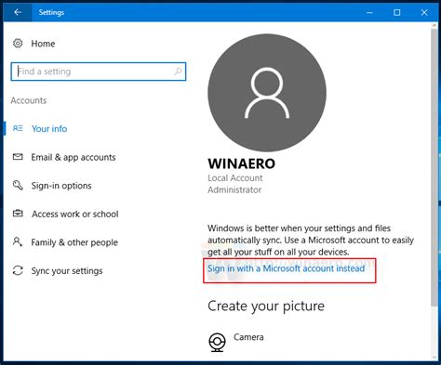Click the Camera webcam icon
This screenshot has height=365, width=441.
click(217, 342)
